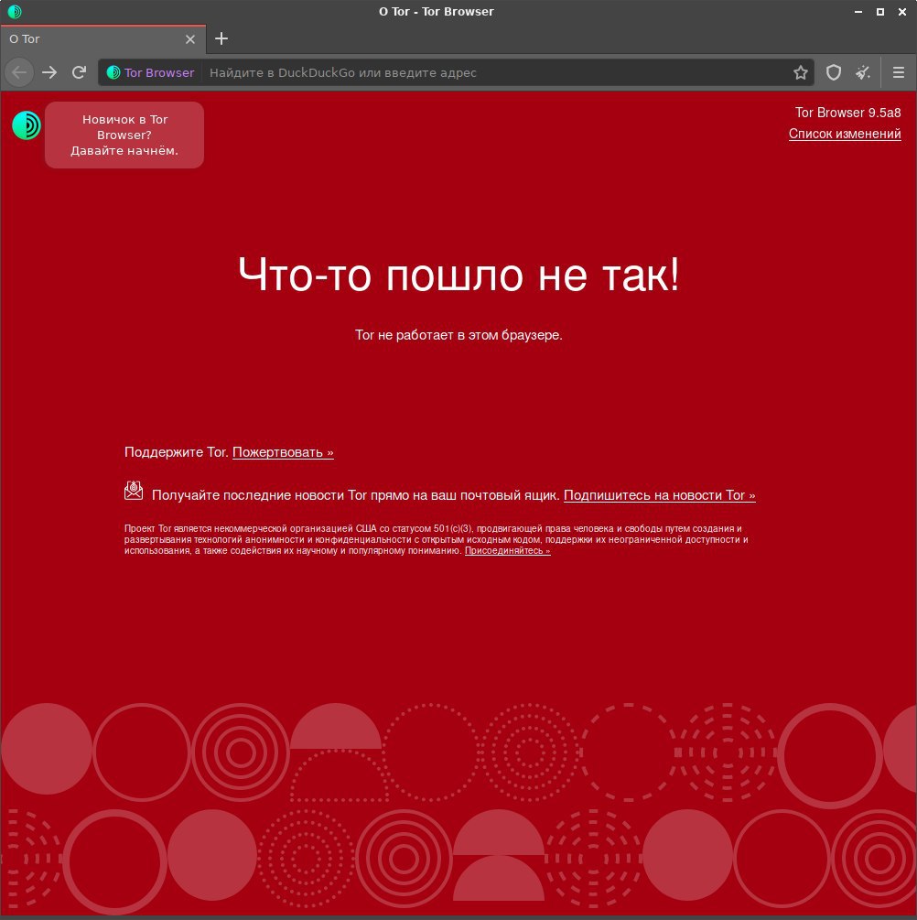This screenshot has width=917, height=920.
Task: Select the "О Tor" tab
Action: (102, 39)
